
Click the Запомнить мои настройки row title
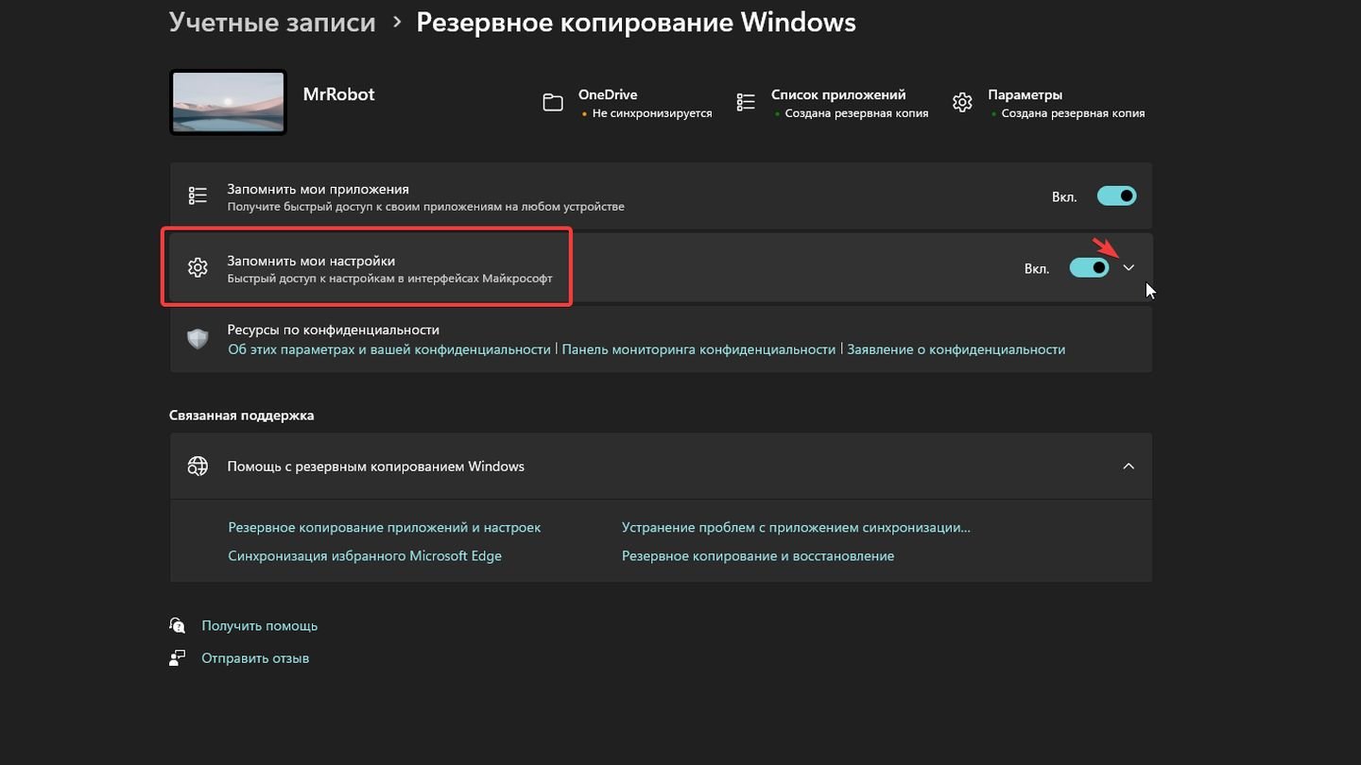tap(311, 261)
